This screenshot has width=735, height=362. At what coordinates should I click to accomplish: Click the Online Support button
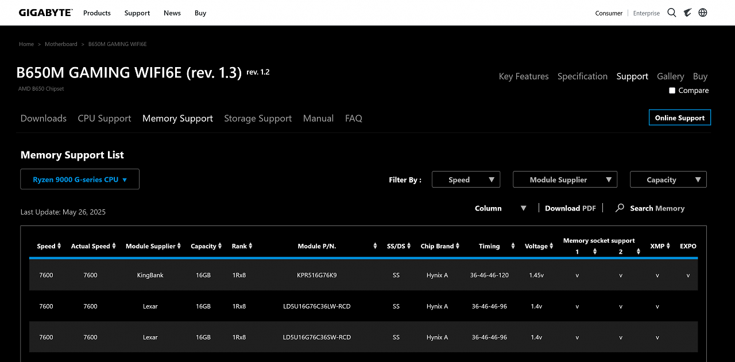click(x=680, y=118)
